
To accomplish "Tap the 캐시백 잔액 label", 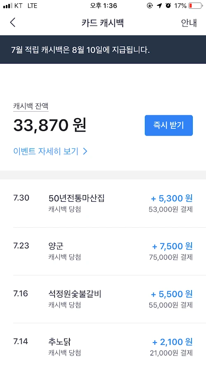I will pyautogui.click(x=31, y=106).
